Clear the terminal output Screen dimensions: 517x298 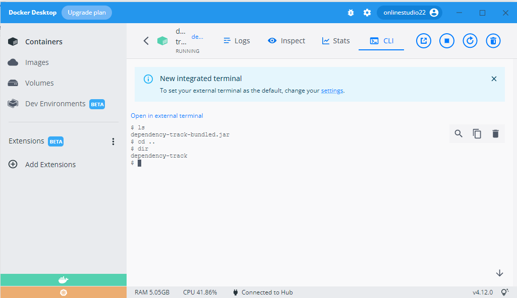[x=495, y=133]
